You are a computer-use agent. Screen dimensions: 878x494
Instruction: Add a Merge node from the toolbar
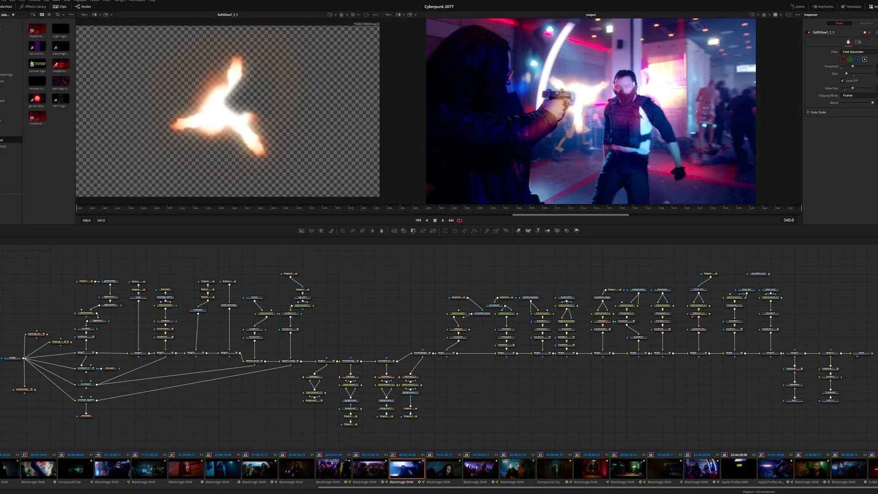click(x=394, y=231)
